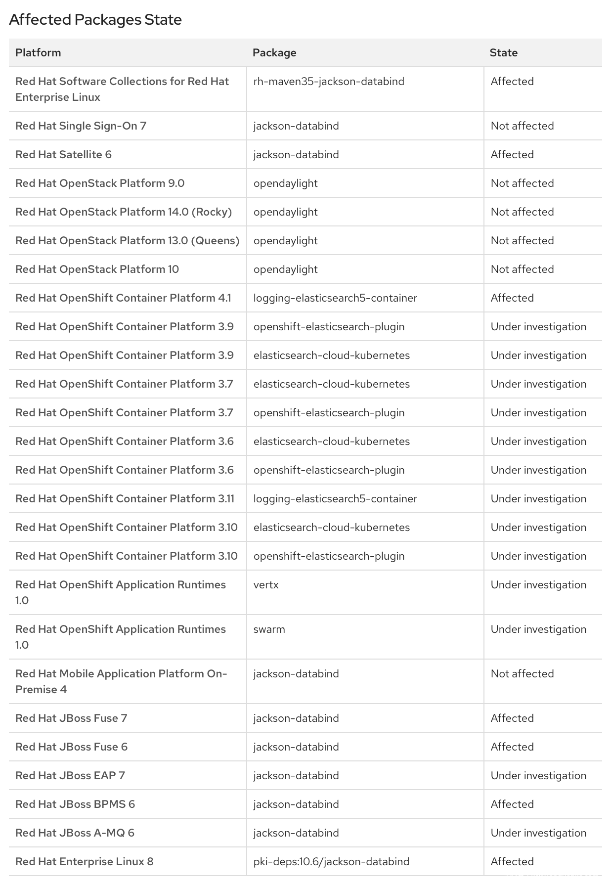
Task: Click the vertx package cell
Action: [266, 585]
